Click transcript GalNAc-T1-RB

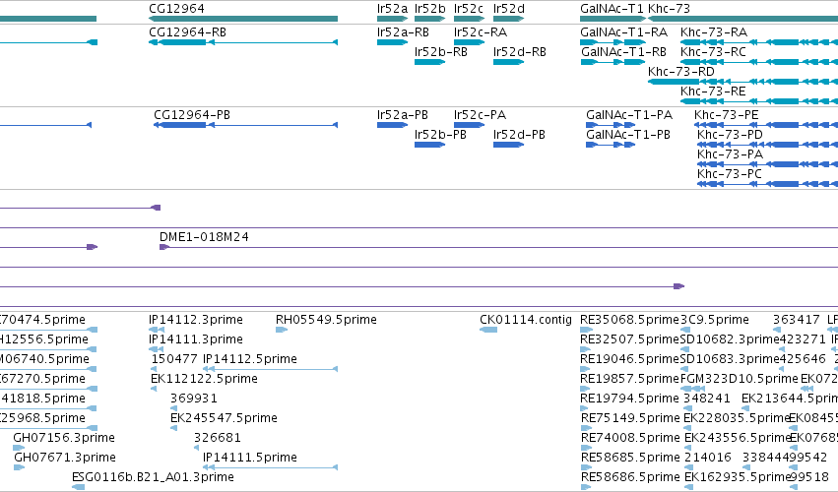pyautogui.click(x=623, y=52)
